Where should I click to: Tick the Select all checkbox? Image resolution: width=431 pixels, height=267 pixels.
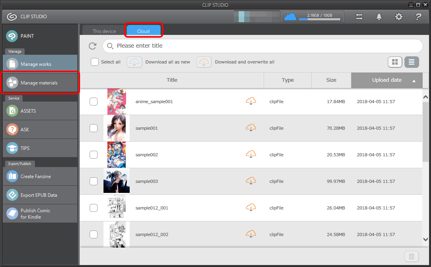tap(95, 62)
